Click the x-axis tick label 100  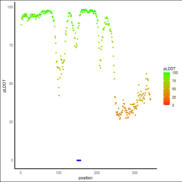tap(59, 173)
